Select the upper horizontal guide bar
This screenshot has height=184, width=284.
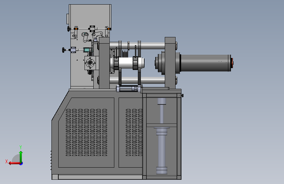(137, 46)
